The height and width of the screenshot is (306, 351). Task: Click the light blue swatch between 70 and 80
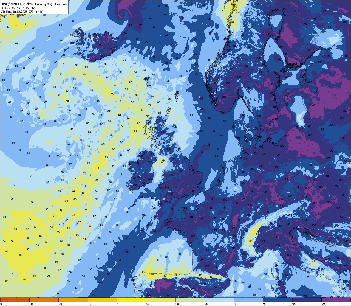click(x=219, y=300)
